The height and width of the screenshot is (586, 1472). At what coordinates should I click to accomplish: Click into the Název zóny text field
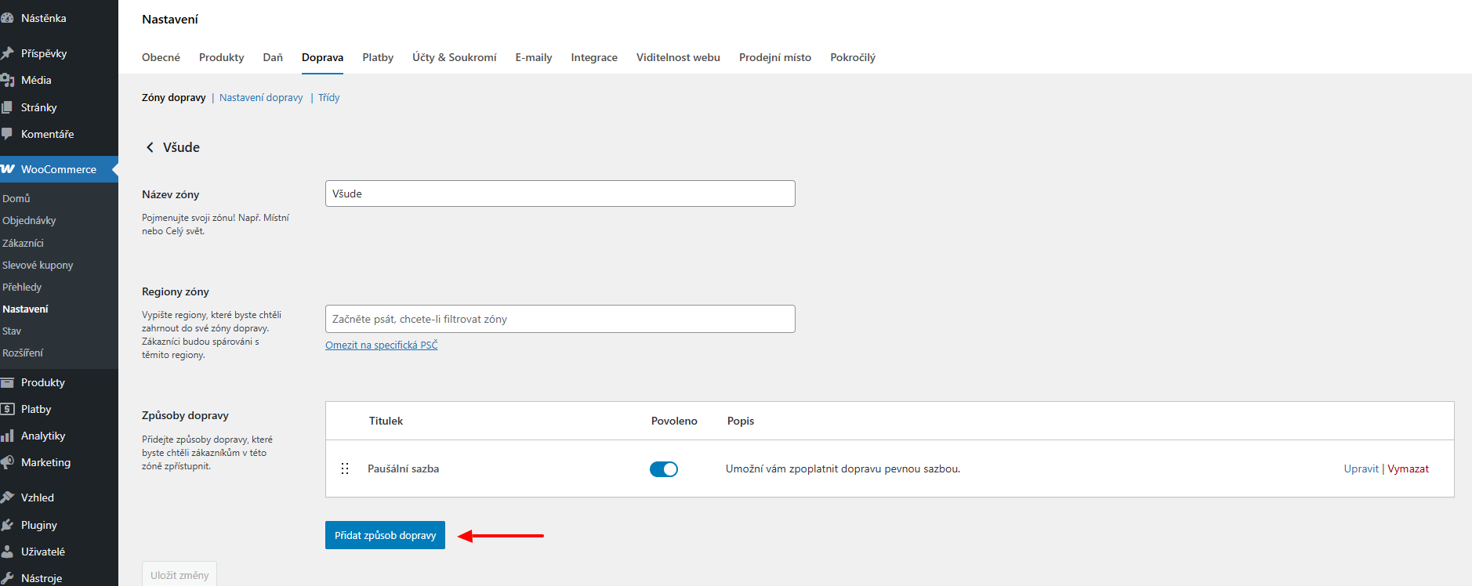(560, 194)
